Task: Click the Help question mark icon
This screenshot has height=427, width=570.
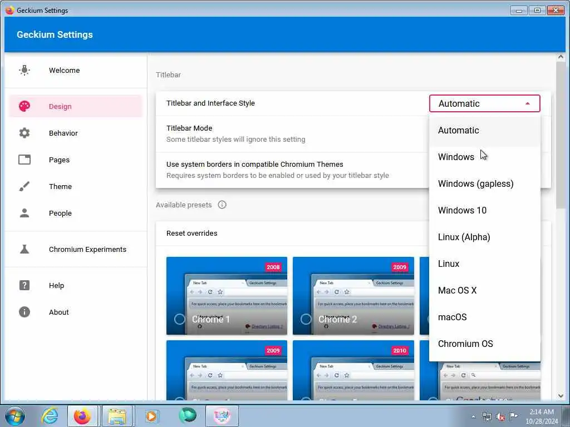Action: (24, 285)
